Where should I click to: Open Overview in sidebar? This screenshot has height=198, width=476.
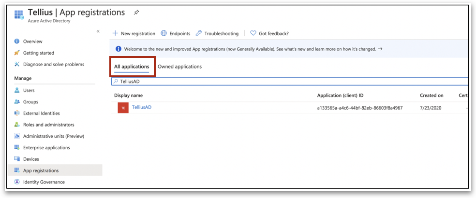pyautogui.click(x=33, y=41)
